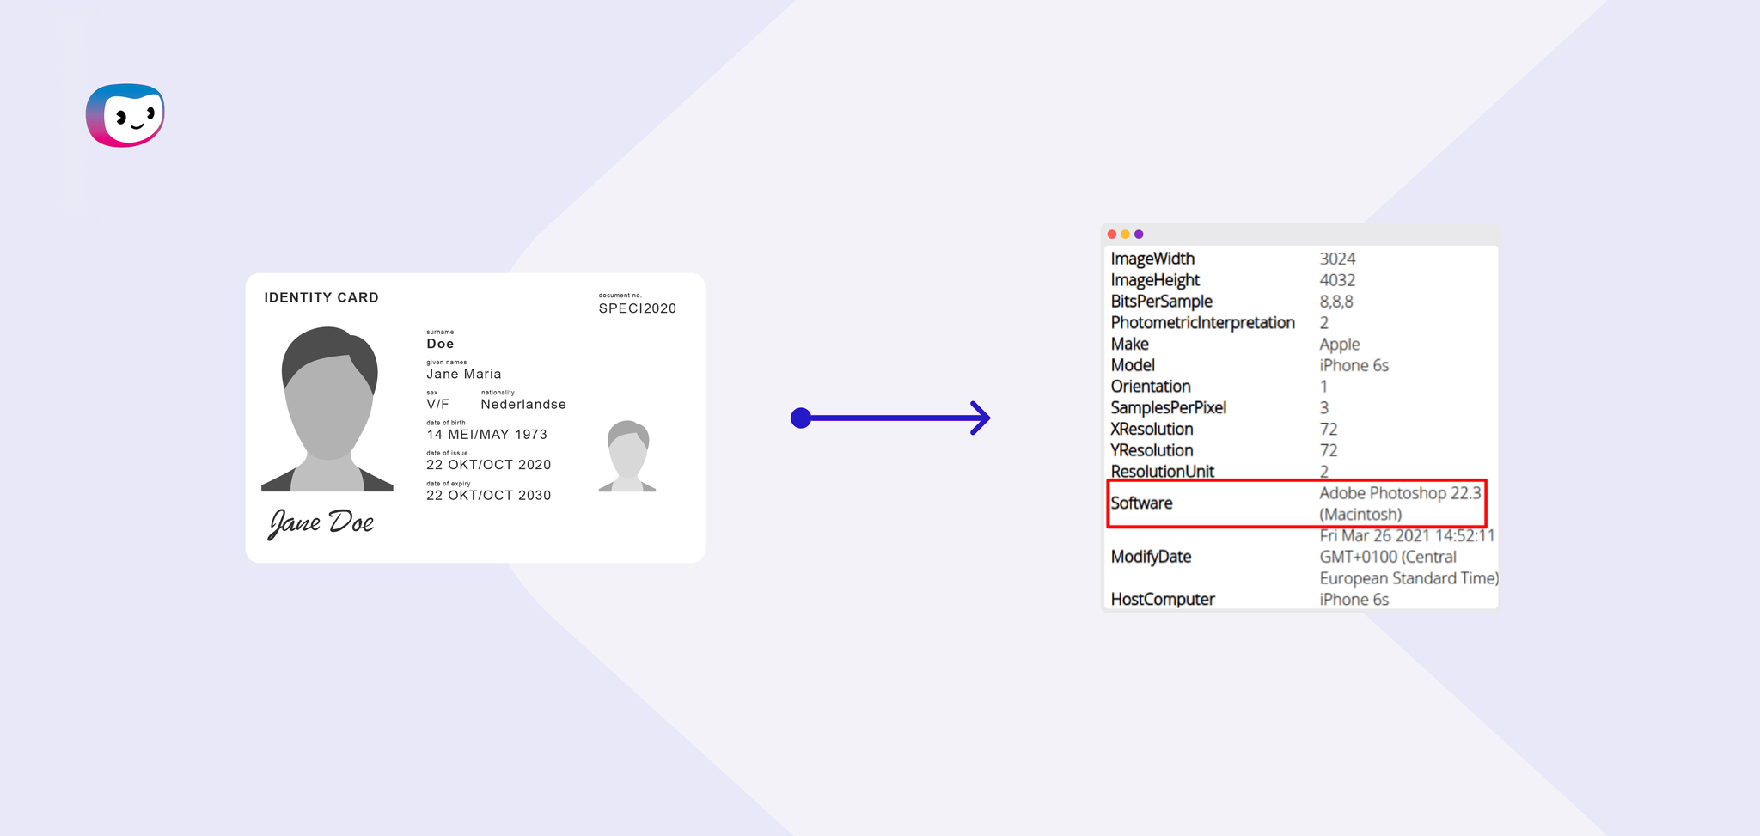Click the 'Orientation' label
Screen dimensions: 1760x836
pyautogui.click(x=1151, y=387)
